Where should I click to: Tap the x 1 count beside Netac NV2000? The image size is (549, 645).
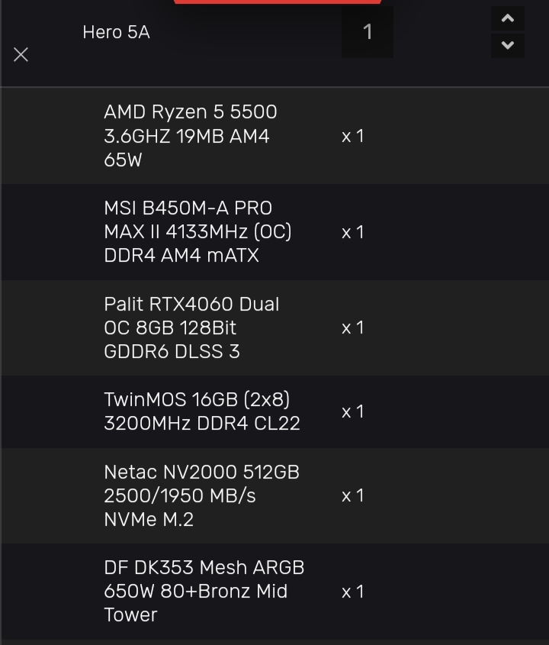point(352,495)
